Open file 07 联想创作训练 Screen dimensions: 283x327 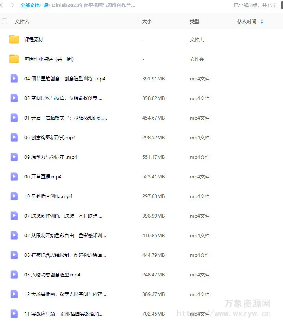[x=64, y=216]
